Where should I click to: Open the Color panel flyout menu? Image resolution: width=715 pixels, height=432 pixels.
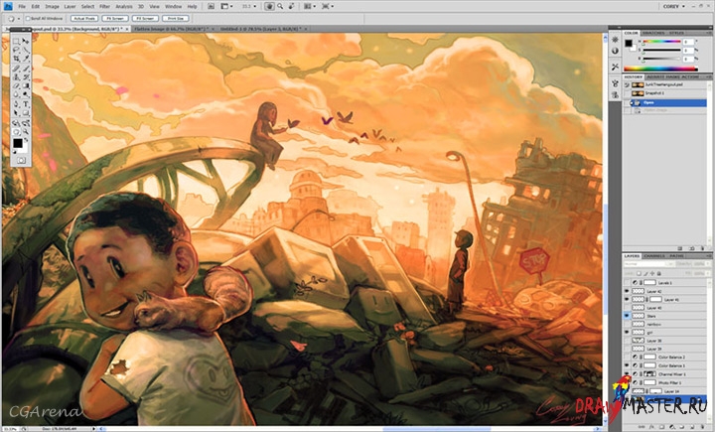708,33
